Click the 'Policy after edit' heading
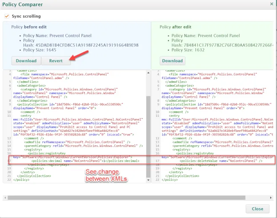Image resolution: width=277 pixels, height=218 pixels. tap(176, 27)
